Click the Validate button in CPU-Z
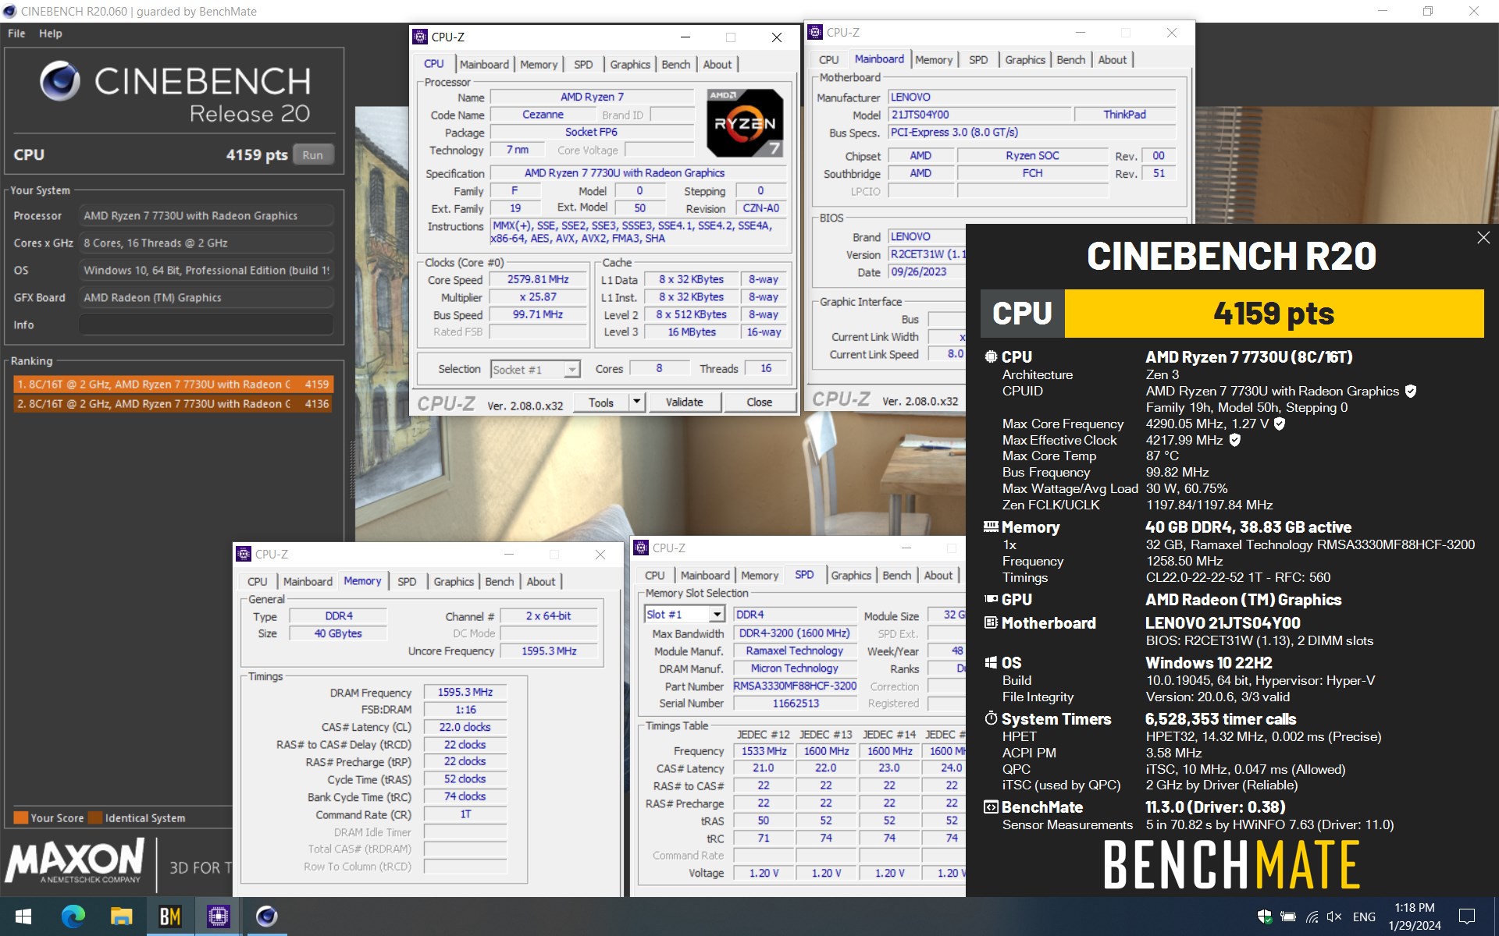The height and width of the screenshot is (936, 1499). [684, 402]
